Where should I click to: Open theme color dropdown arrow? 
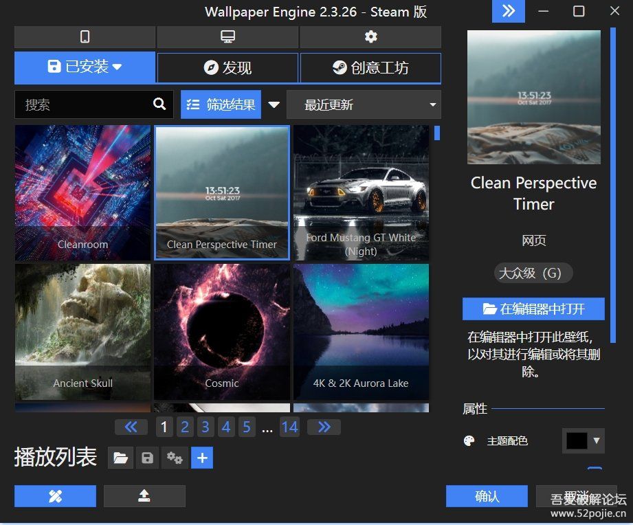pos(597,440)
